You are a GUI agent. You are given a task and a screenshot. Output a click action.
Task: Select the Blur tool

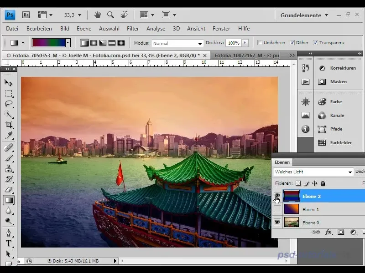pos(9,211)
